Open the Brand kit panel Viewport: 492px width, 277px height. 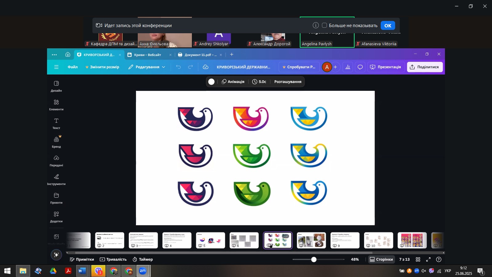point(56,142)
